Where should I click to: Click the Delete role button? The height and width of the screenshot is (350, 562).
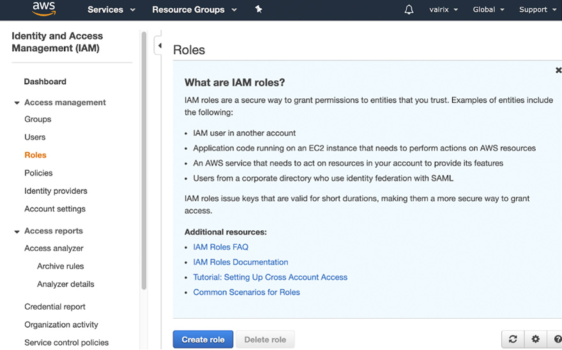[265, 339]
